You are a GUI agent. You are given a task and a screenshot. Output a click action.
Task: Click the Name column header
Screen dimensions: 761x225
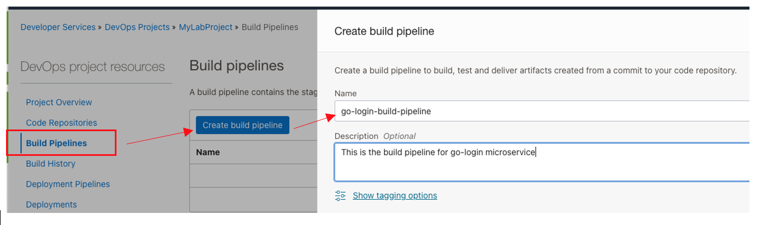coord(208,152)
